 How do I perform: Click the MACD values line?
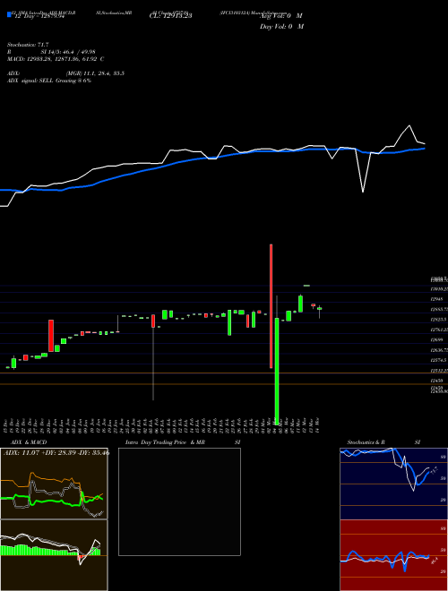(x=56, y=59)
